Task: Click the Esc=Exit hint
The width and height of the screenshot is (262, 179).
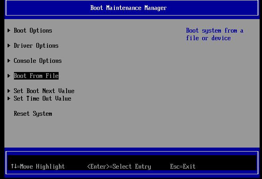Action: coord(183,167)
